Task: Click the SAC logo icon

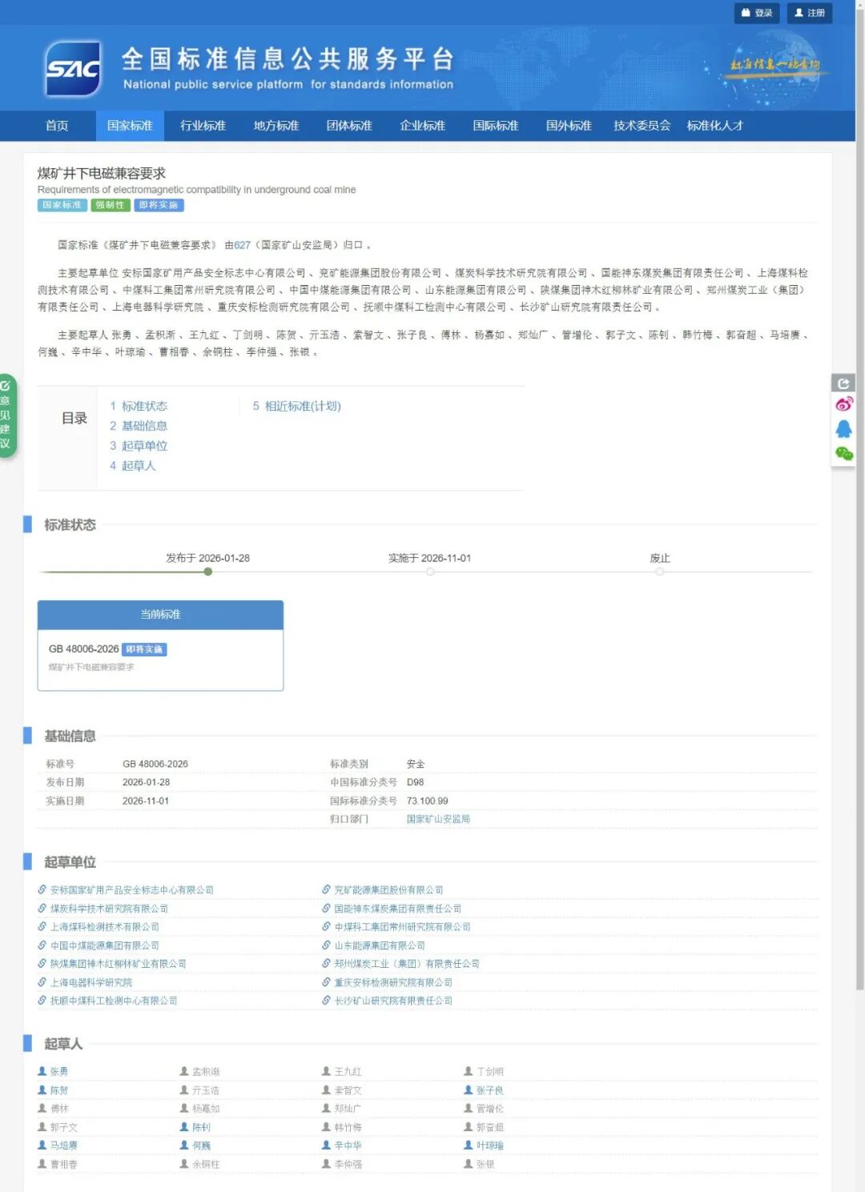Action: click(73, 68)
